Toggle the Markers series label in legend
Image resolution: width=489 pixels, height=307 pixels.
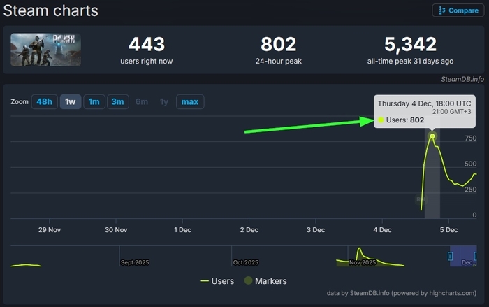pyautogui.click(x=272, y=281)
